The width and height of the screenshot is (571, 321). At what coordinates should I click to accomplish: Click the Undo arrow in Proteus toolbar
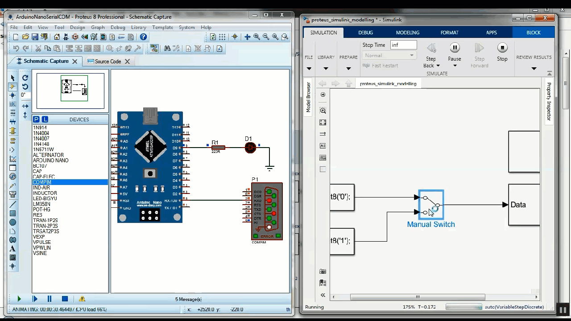tap(16, 49)
